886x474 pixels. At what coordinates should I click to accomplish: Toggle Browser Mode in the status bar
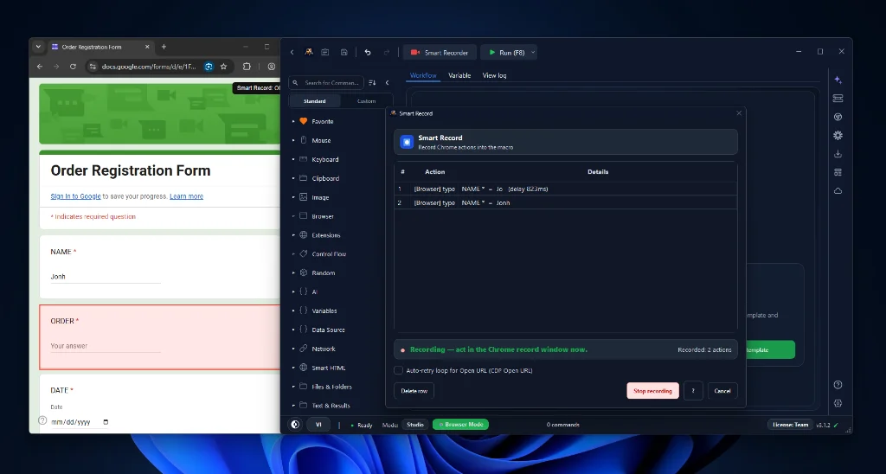pos(460,425)
